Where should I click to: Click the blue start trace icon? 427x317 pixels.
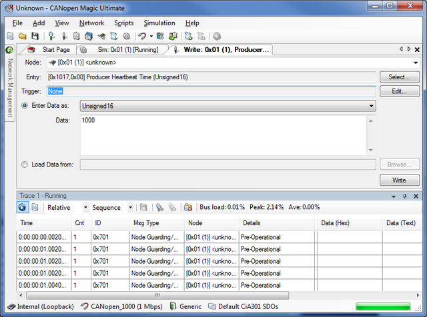pyautogui.click(x=22, y=207)
